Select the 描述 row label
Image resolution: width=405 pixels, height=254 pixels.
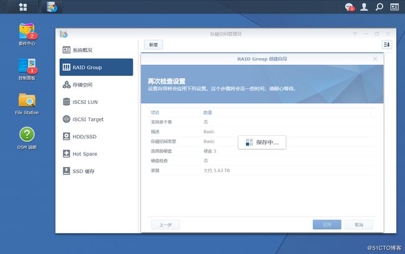155,131
